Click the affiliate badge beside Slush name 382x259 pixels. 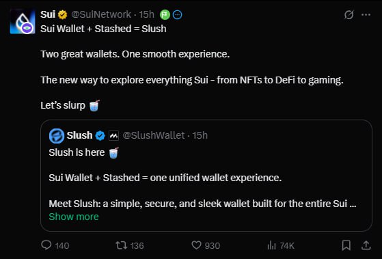click(x=113, y=136)
